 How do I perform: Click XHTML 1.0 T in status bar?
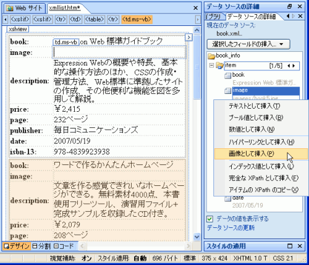250,258
